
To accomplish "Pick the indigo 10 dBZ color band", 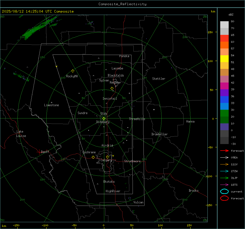I will click(x=224, y=127).
